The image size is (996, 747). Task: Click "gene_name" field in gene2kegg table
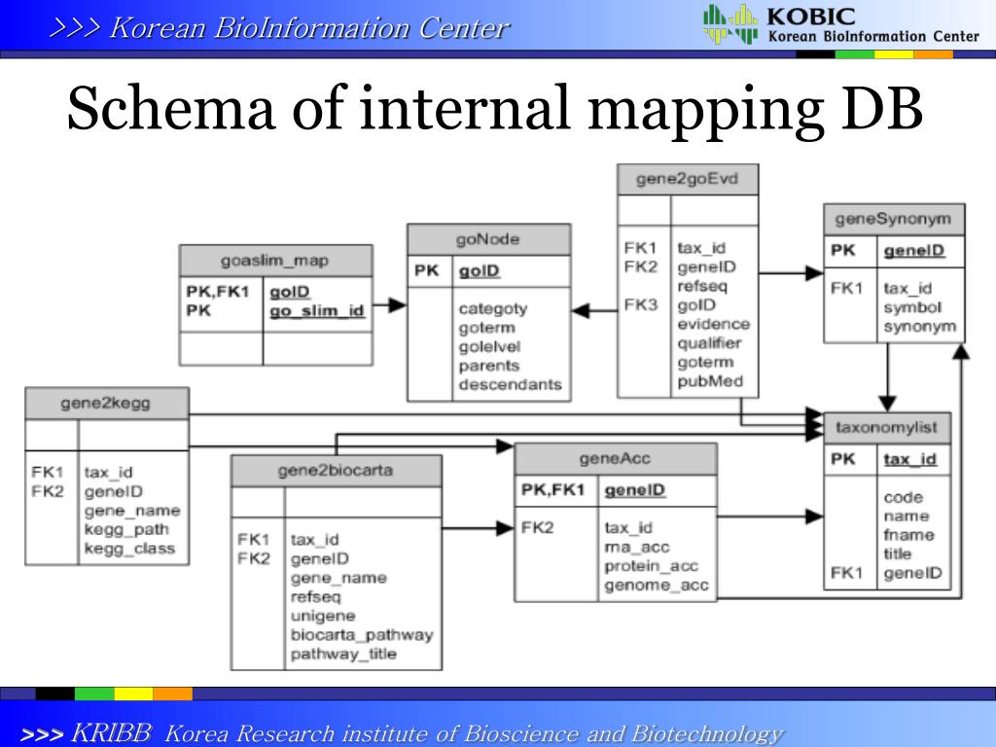click(132, 511)
